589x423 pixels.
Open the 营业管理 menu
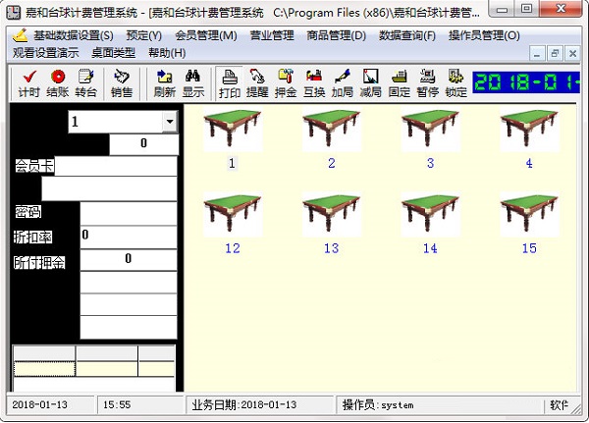272,35
